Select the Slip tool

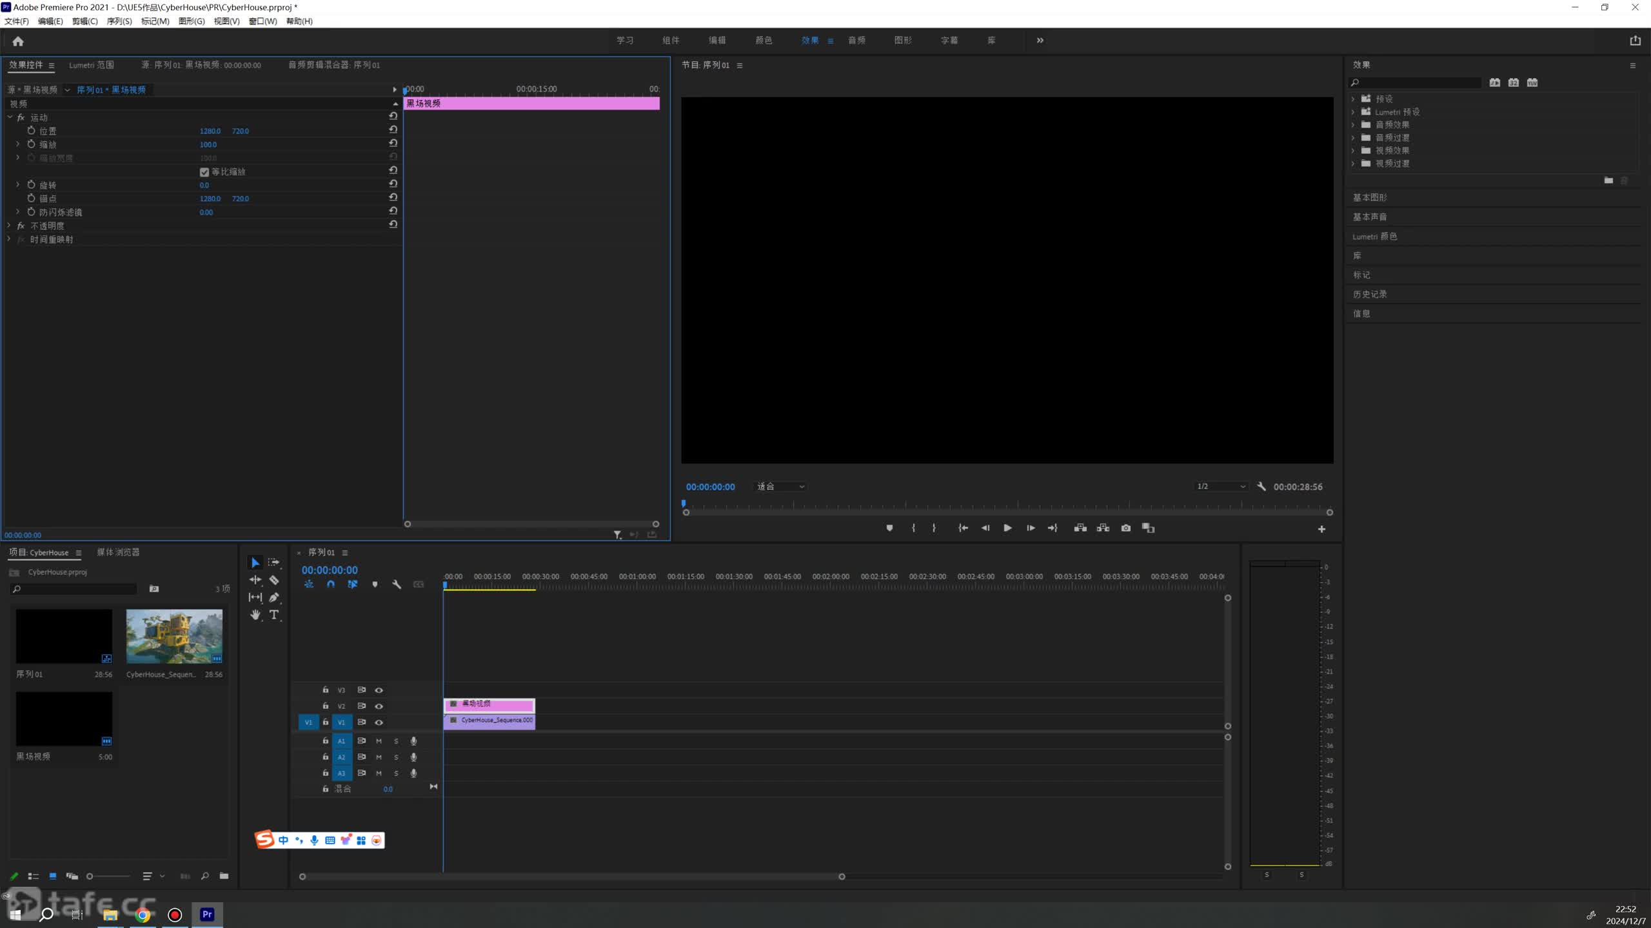(255, 597)
